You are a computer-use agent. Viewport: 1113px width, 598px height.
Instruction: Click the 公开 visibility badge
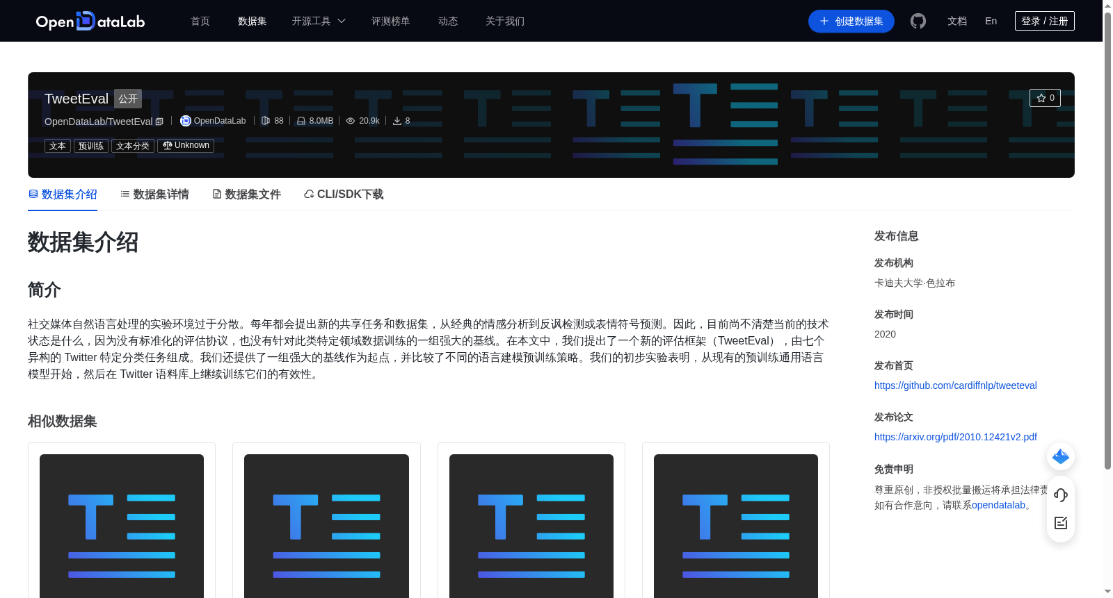(128, 99)
